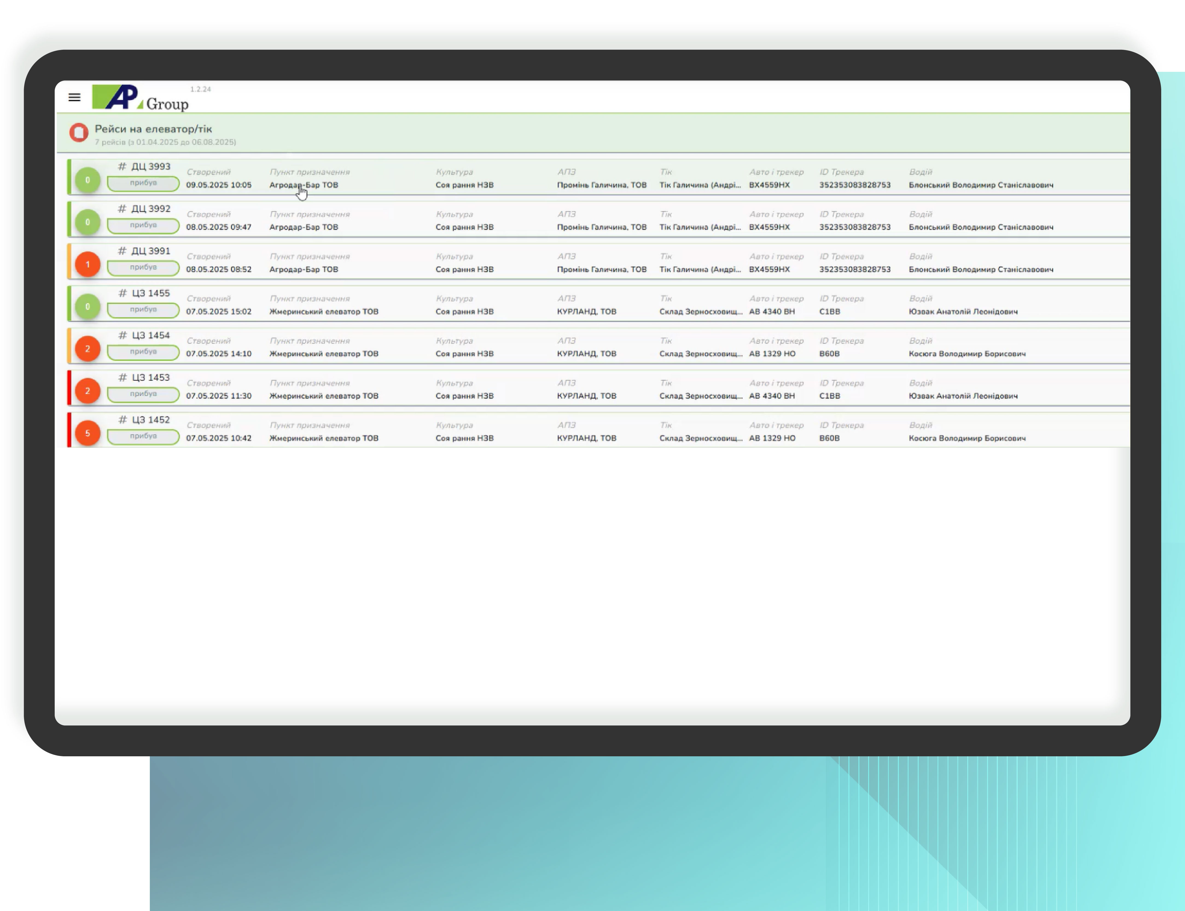
Task: Click orange 2 badge on ЦЗ 1453
Action: 87,391
